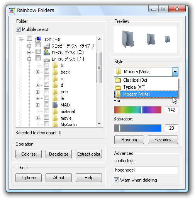Image resolution: width=195 pixels, height=199 pixels.
Task: Click the Local Disk (D:) drive icon
Action: point(47,60)
